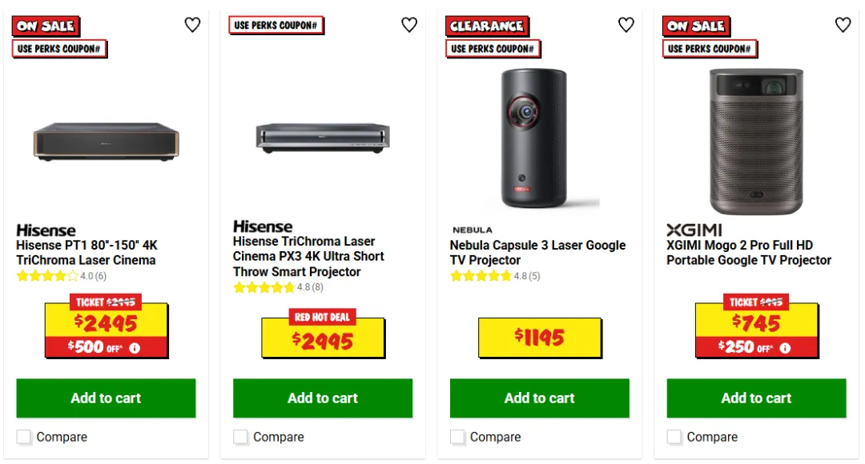Add XGIMI Mogo 2 Pro to cart

[x=756, y=398]
